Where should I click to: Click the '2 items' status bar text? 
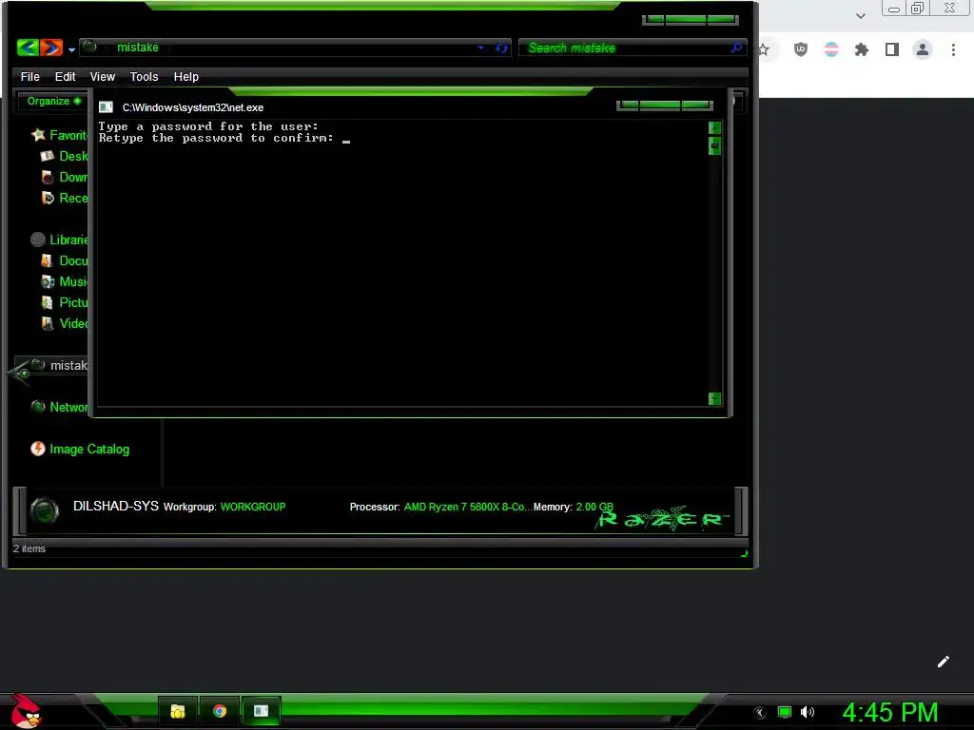[29, 548]
